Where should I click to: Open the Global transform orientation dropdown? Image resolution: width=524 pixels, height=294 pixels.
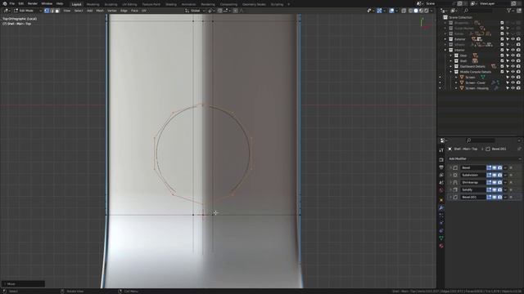pyautogui.click(x=195, y=11)
